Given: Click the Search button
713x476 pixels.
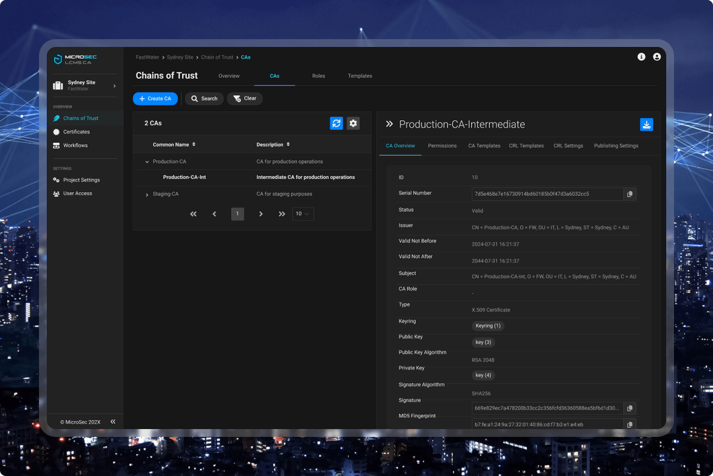Looking at the screenshot, I should (x=204, y=98).
